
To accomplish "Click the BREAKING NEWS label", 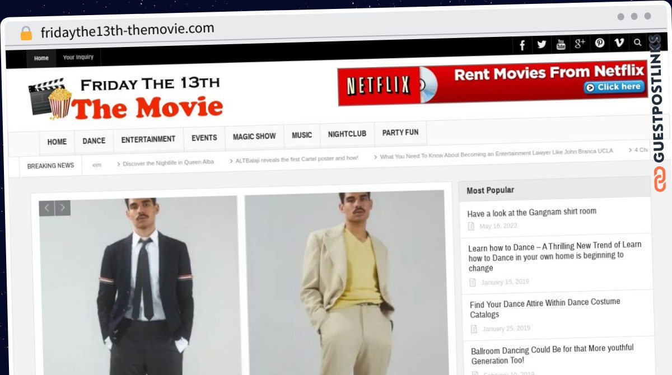I will pyautogui.click(x=50, y=166).
